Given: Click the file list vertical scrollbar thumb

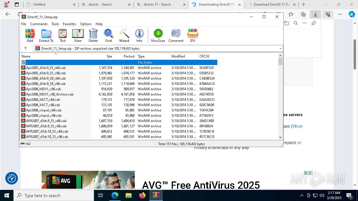Looking at the screenshot, I should pyautogui.click(x=281, y=61).
